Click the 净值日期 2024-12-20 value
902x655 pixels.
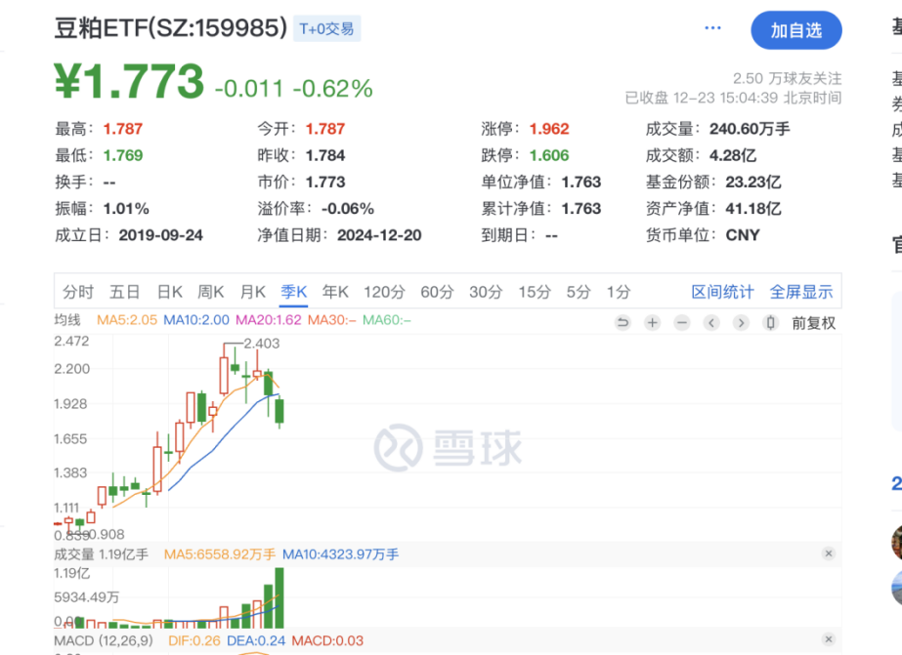379,235
